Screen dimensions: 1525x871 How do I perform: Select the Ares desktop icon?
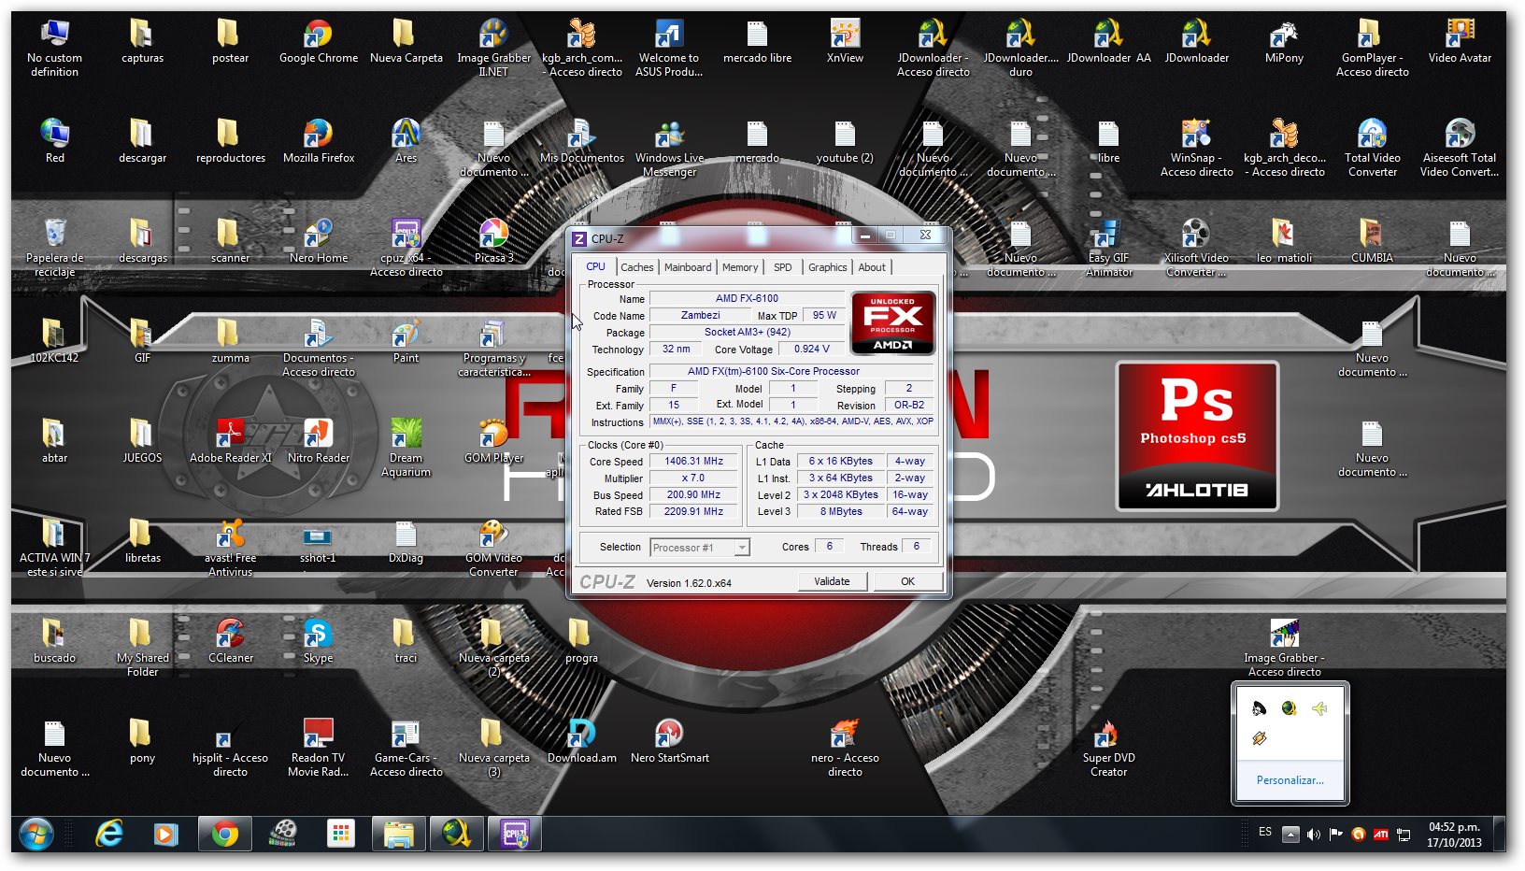point(406,142)
